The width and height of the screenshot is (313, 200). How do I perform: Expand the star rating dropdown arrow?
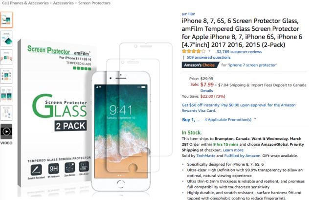209,51
